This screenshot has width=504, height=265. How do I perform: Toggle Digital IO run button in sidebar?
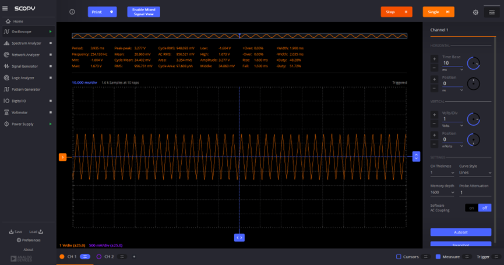[x=51, y=101]
